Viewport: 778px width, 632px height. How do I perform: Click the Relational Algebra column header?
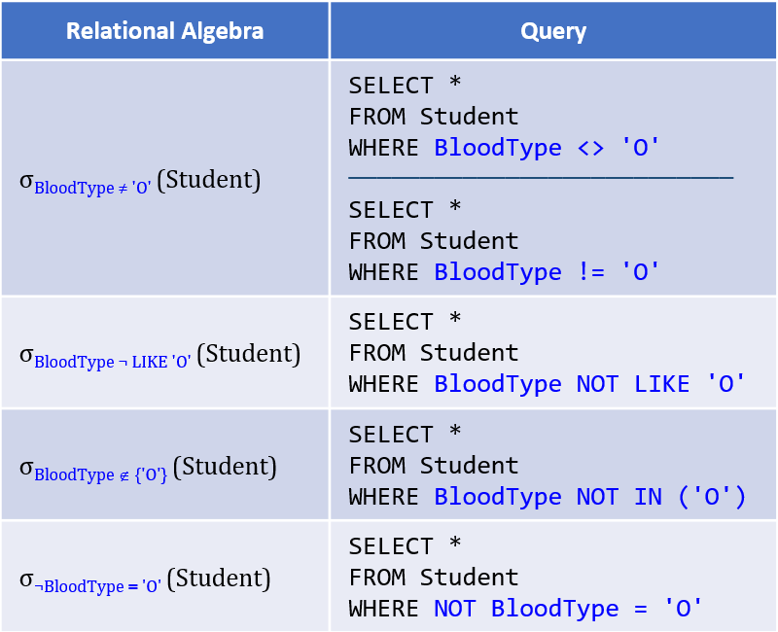164,31
